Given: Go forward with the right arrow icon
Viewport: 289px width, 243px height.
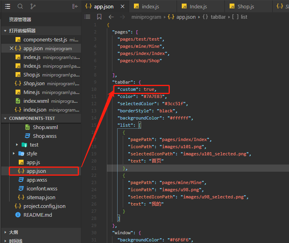Looking at the screenshot, I should [122, 17].
